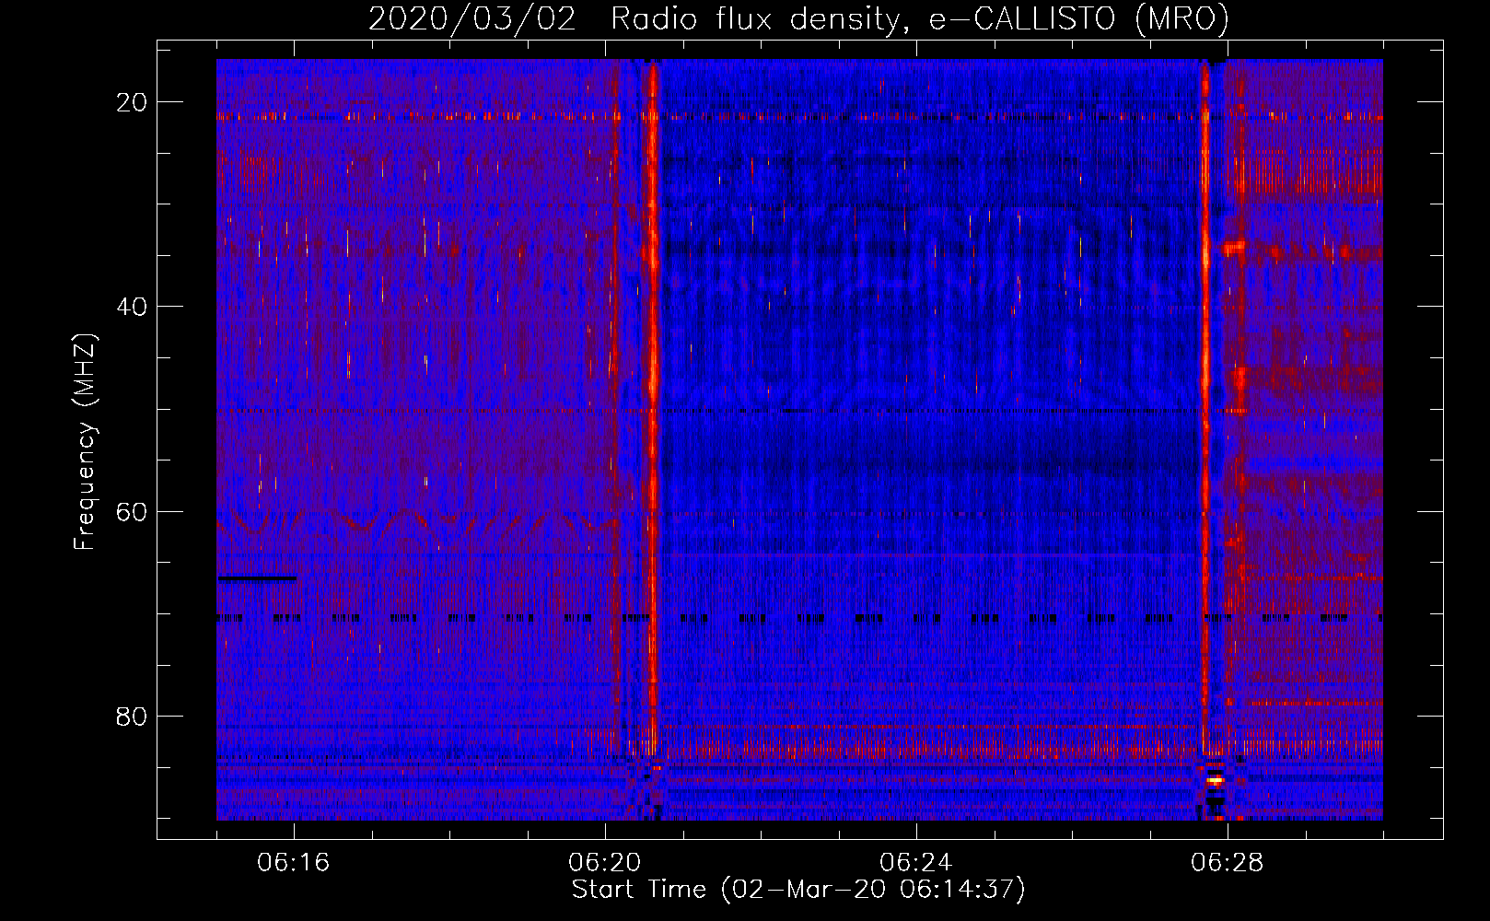Click the x-axis time label '06:16'
The height and width of the screenshot is (921, 1490).
tap(294, 863)
